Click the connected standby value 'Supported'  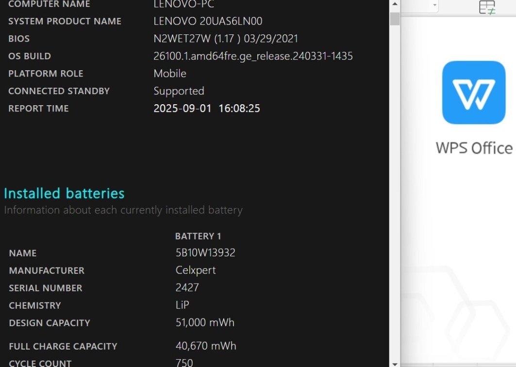click(x=179, y=91)
